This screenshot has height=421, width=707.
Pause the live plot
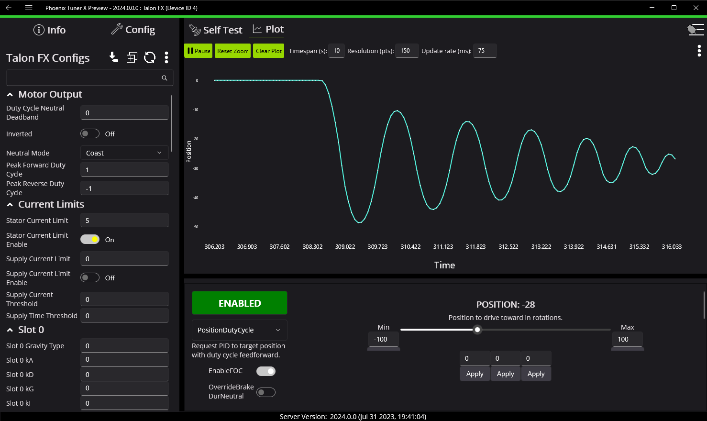point(199,51)
